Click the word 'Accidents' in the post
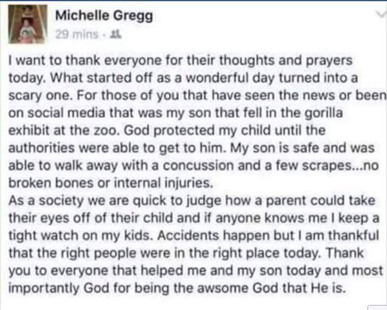The image size is (387, 310). click(x=188, y=235)
